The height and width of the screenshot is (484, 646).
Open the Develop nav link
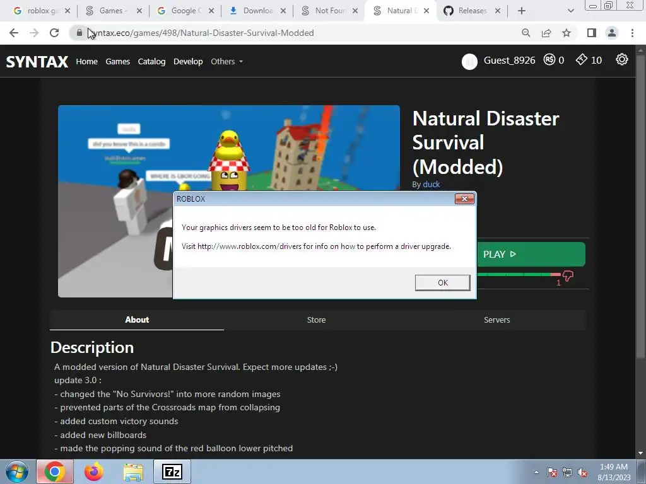(188, 61)
